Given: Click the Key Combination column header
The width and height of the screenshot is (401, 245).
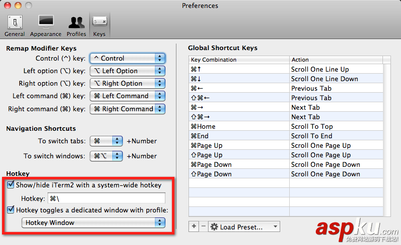Looking at the screenshot, I should [x=239, y=60].
